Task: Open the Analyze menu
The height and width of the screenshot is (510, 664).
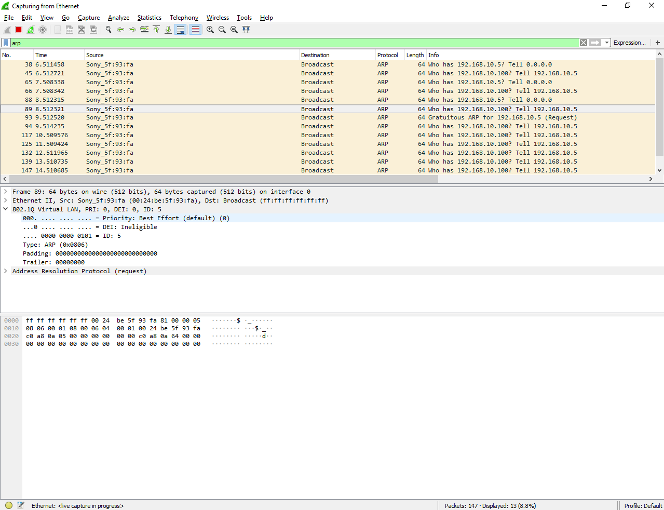Action: (118, 18)
